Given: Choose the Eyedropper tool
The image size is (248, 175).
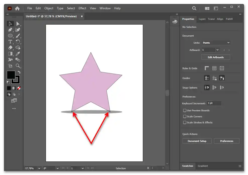Looking at the screenshot, I should pyautogui.click(x=18, y=54).
